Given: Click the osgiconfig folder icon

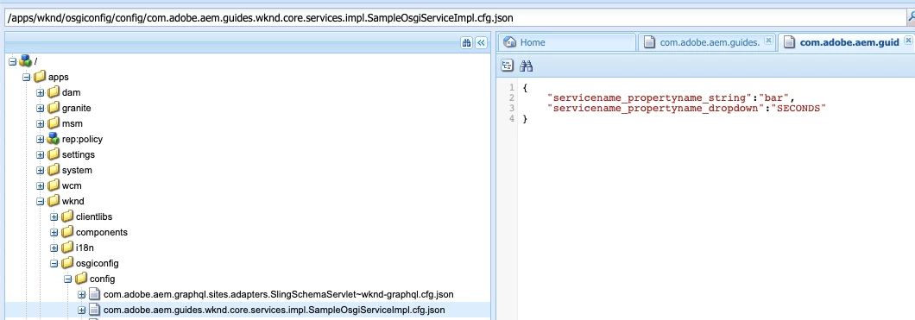Looking at the screenshot, I should [67, 263].
